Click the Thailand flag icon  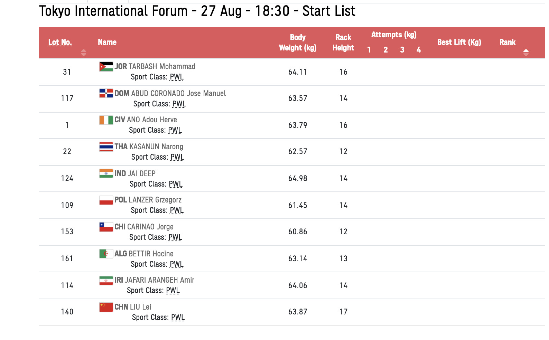tap(106, 147)
